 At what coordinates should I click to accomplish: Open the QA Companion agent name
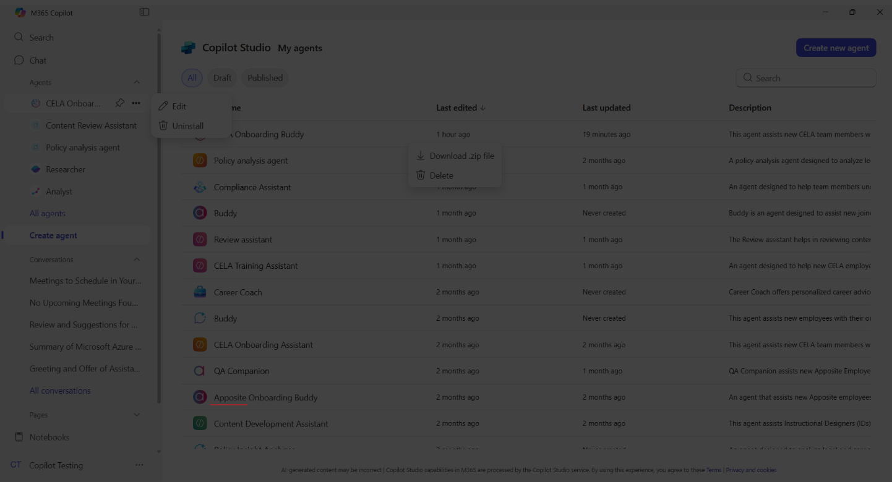click(242, 371)
